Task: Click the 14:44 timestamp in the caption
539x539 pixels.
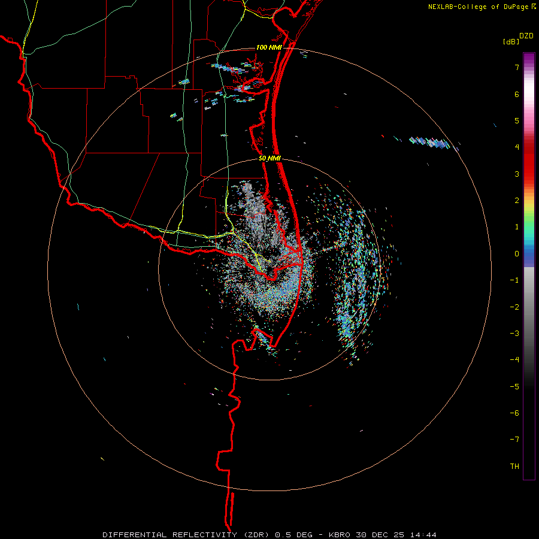Action: click(x=423, y=535)
